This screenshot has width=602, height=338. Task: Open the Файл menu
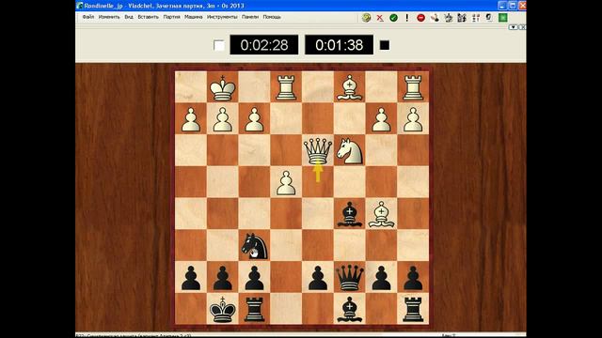click(88, 17)
